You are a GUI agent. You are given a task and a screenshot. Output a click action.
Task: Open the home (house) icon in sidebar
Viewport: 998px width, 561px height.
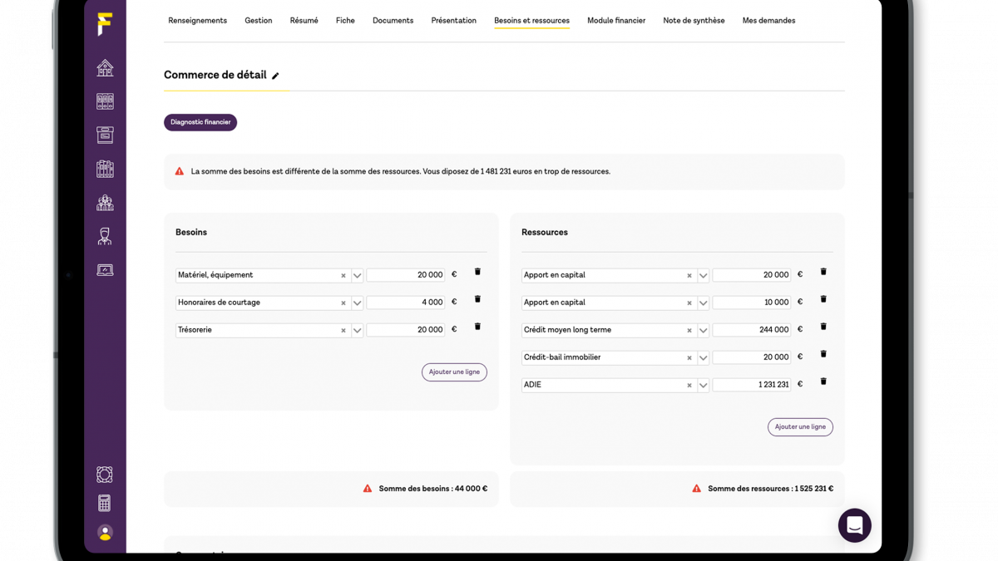pos(105,68)
